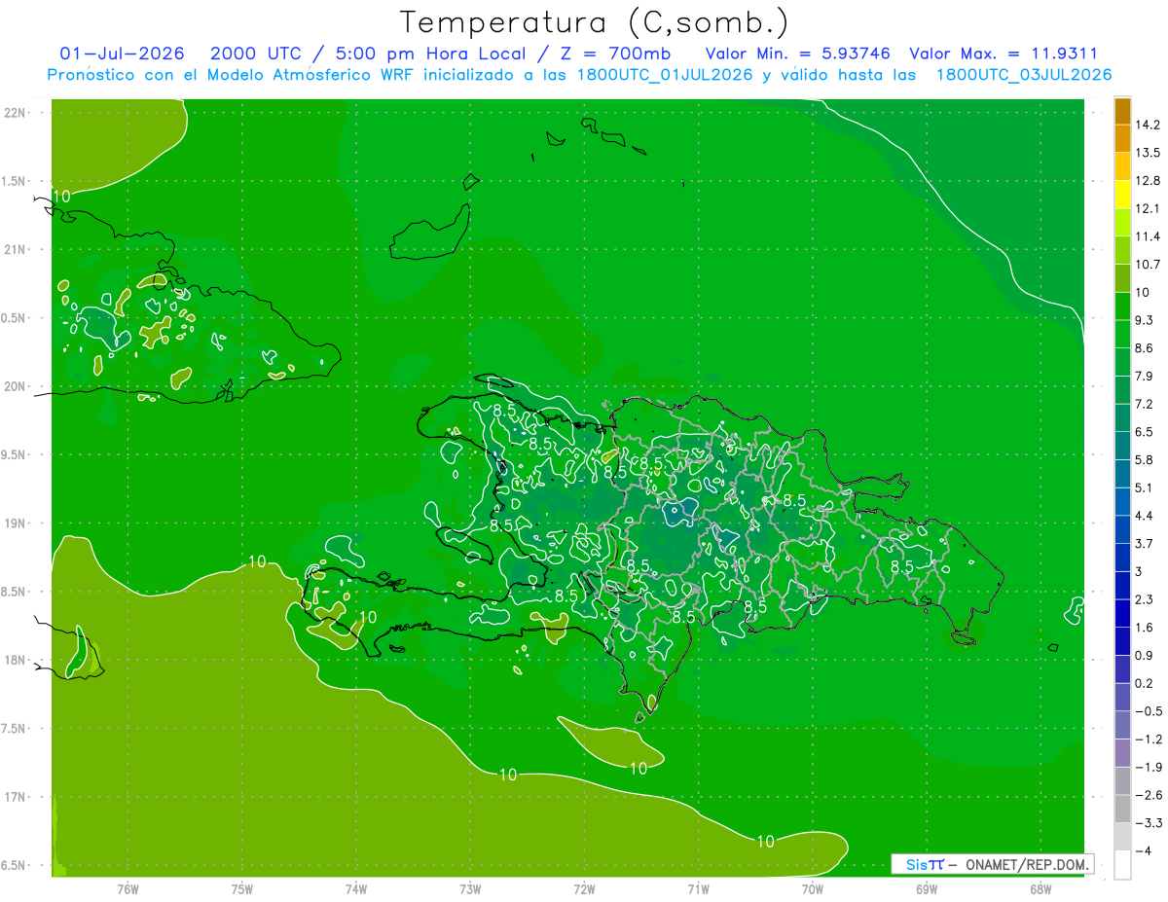Click the '22N' latitude axis label
The height and width of the screenshot is (902, 1168).
(15, 113)
